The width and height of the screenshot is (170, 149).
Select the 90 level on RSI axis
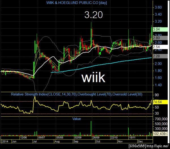157,95
